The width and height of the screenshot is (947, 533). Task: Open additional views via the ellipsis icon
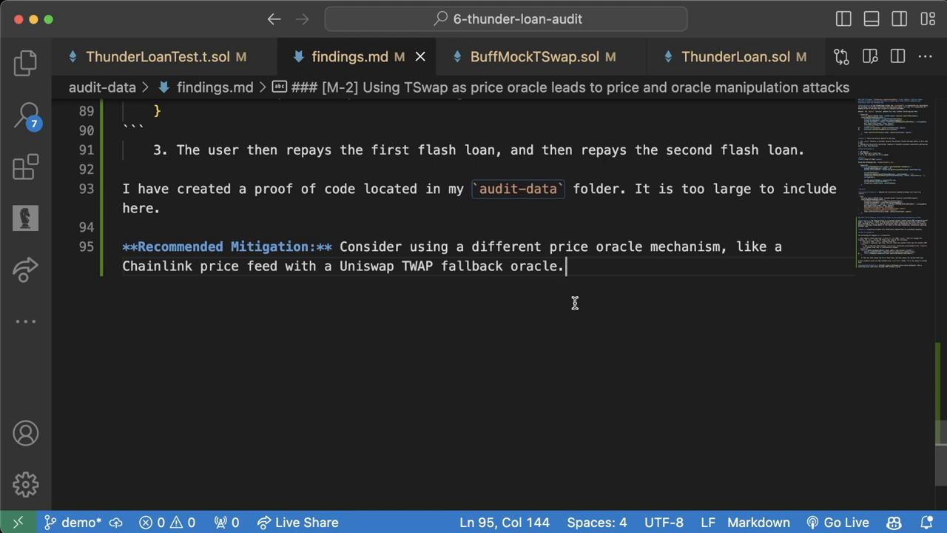25,321
